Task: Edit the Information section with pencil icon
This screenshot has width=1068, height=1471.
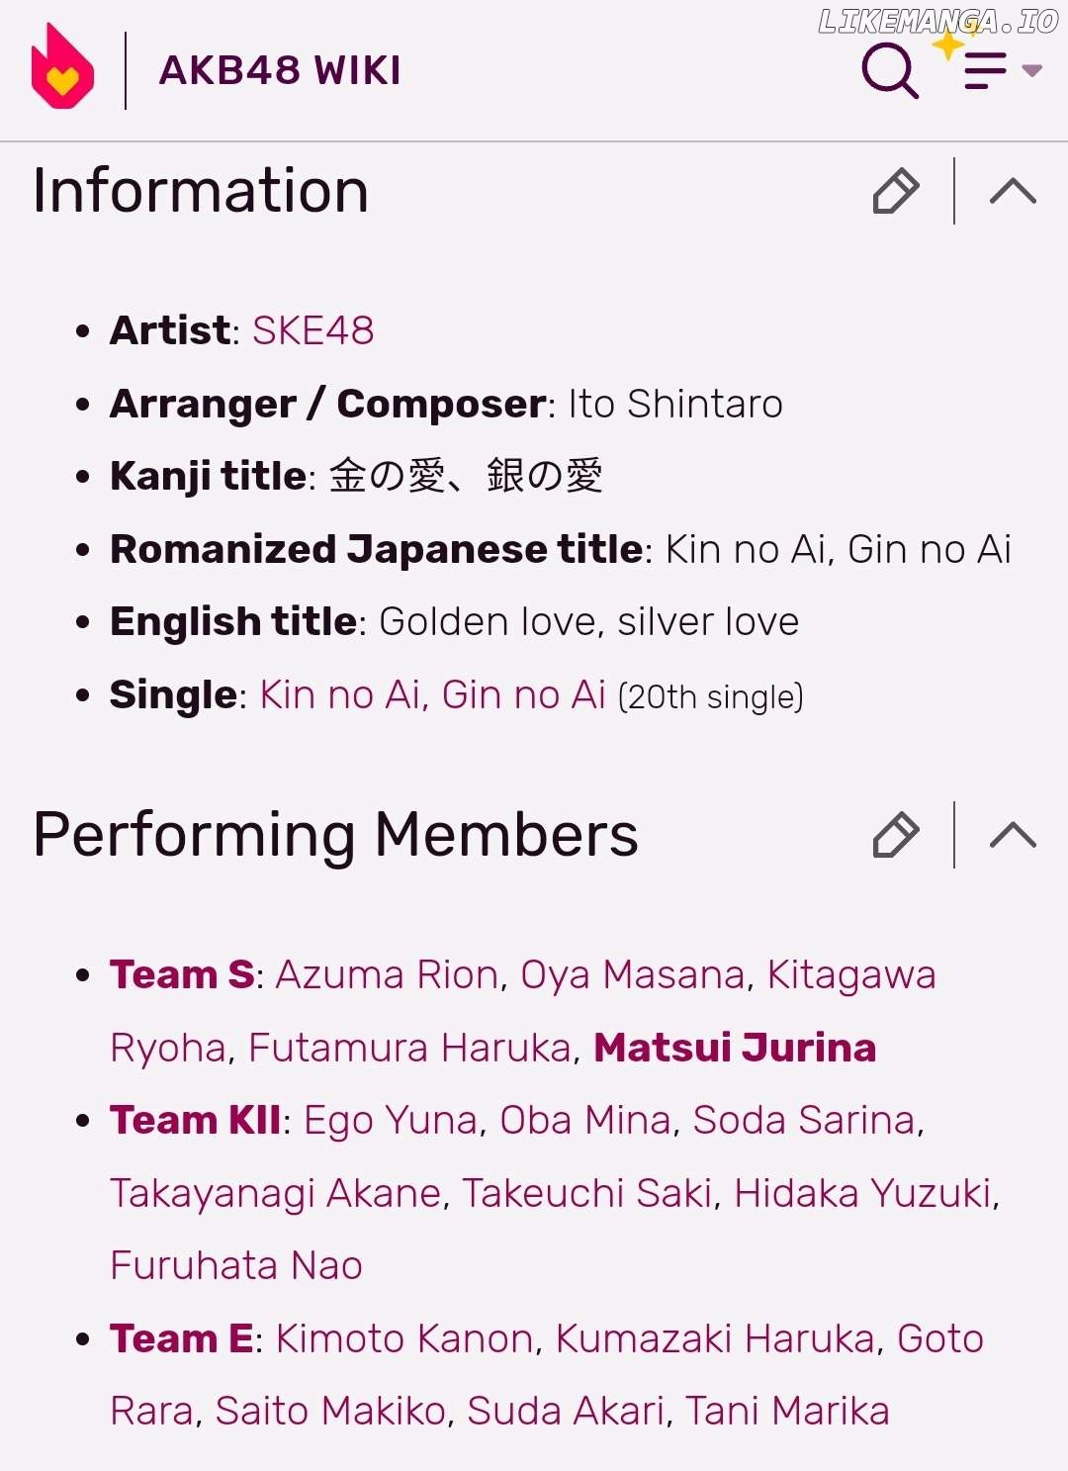Action: [896, 191]
